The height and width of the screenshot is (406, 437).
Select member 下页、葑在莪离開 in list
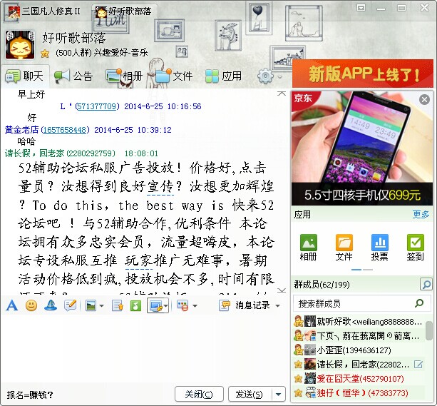[x=358, y=336]
